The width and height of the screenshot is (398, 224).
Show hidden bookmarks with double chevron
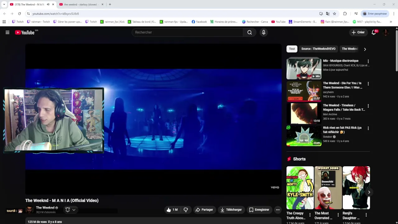click(x=391, y=22)
